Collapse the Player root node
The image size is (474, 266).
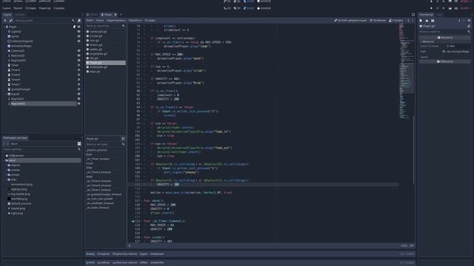tap(4, 27)
